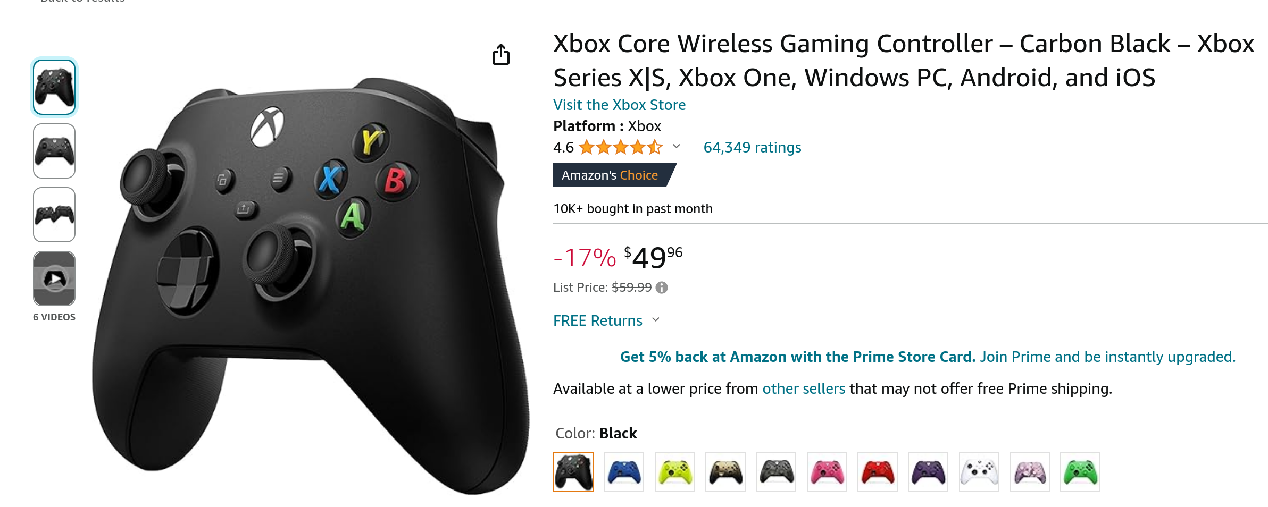Screen dimensions: 1268x507
Task: Open the 4.6 star rating popover
Action: coord(620,147)
